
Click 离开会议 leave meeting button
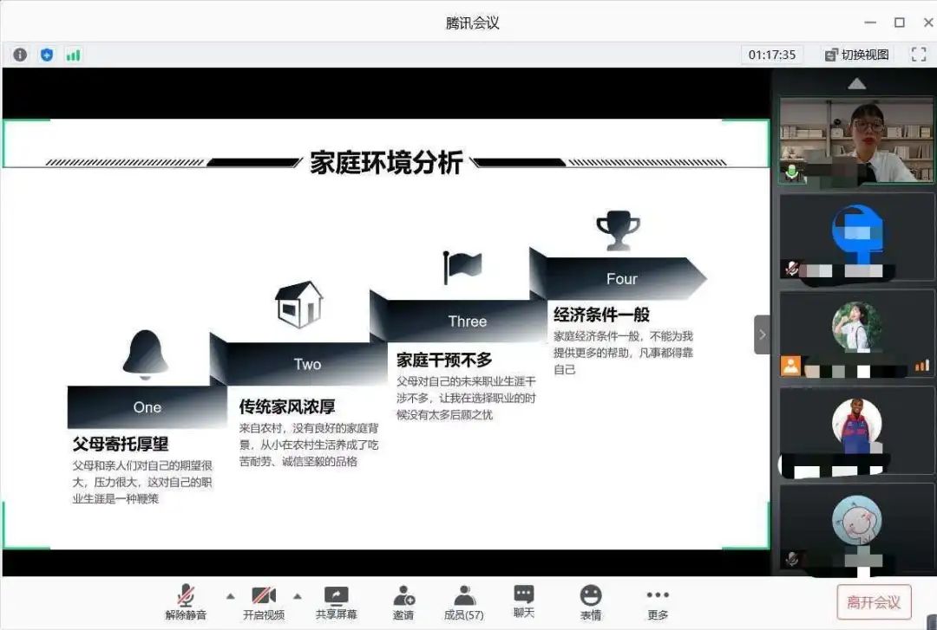pyautogui.click(x=874, y=601)
